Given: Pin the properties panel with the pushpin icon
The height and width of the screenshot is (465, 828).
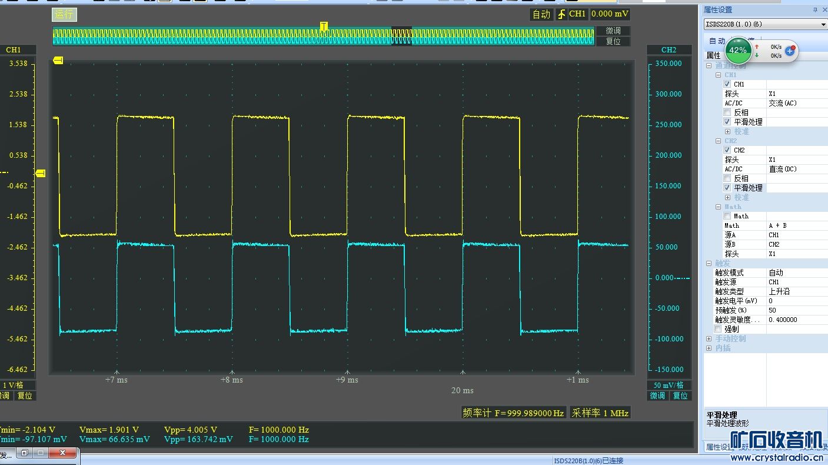Looking at the screenshot, I should pos(815,9).
